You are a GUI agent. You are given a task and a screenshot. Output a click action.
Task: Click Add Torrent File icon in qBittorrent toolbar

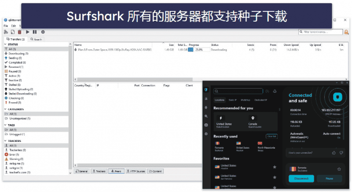click(x=13, y=32)
